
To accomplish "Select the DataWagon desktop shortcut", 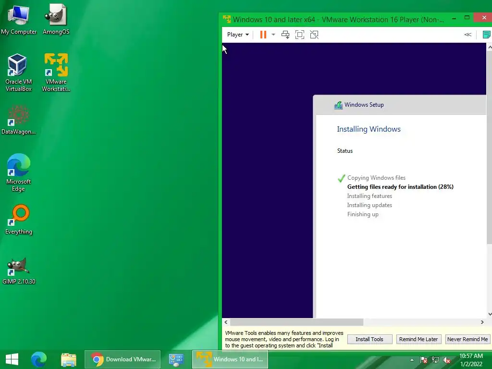I will 19,120.
